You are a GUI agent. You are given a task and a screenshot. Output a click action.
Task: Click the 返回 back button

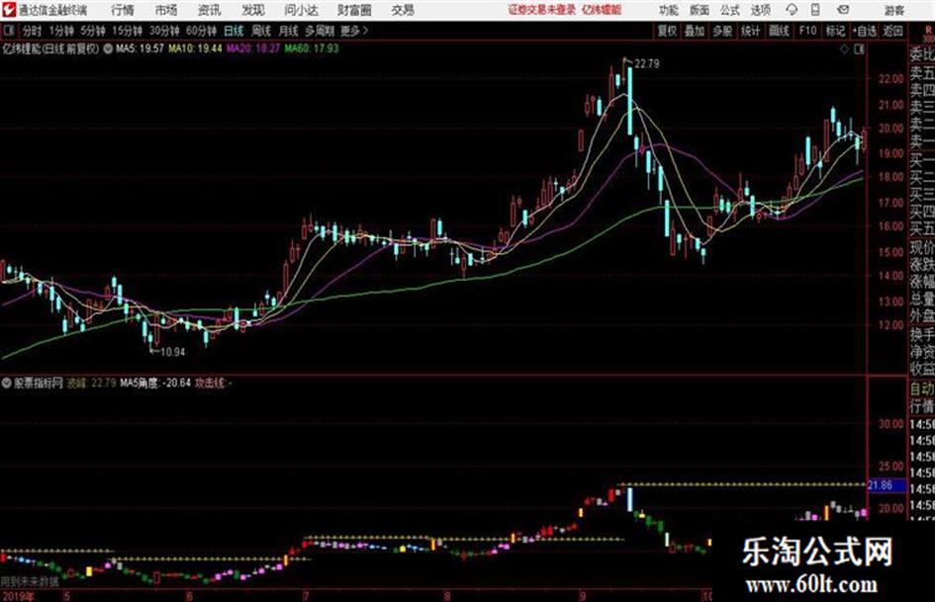pyautogui.click(x=893, y=31)
